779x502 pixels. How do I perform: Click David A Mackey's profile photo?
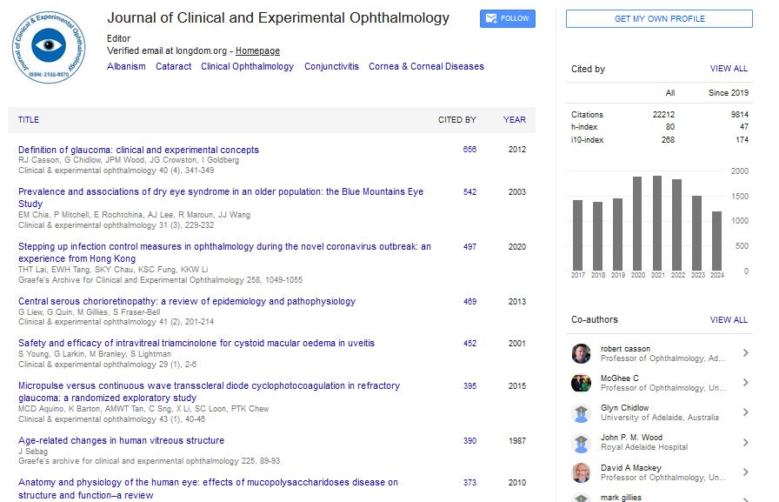click(x=581, y=472)
